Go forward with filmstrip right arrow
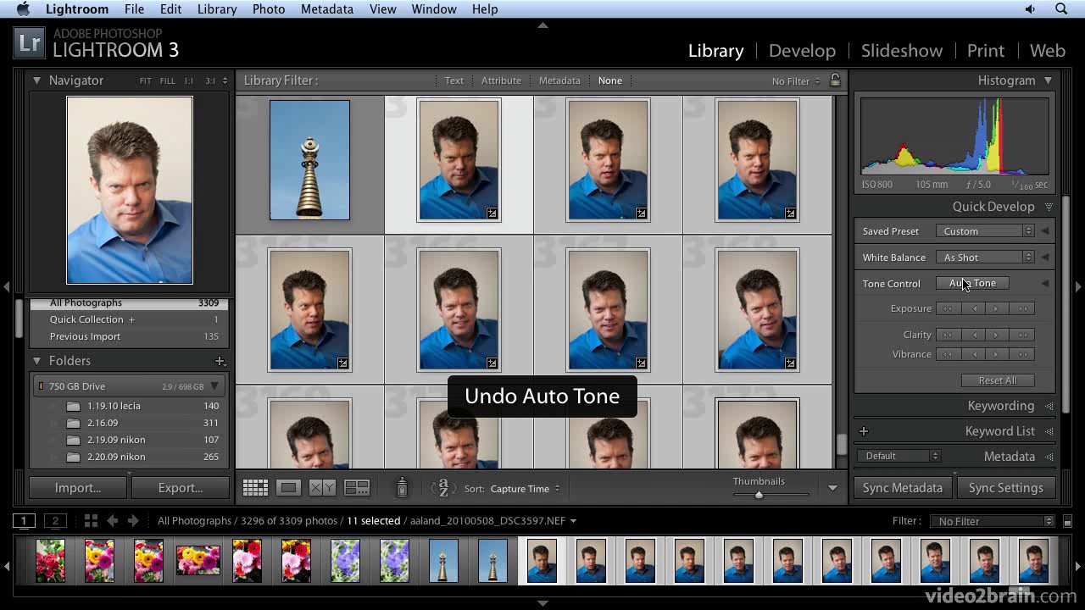This screenshot has height=610, width=1085. tap(132, 521)
